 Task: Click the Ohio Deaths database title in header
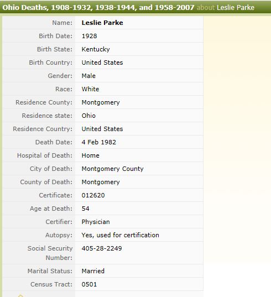coord(98,7)
